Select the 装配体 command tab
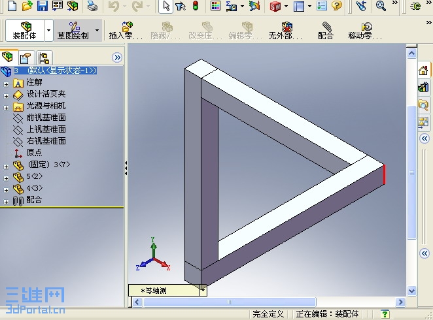 coord(25,30)
